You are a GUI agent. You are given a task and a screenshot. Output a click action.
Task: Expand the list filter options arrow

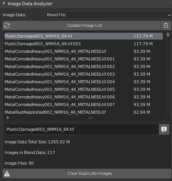[8, 117]
